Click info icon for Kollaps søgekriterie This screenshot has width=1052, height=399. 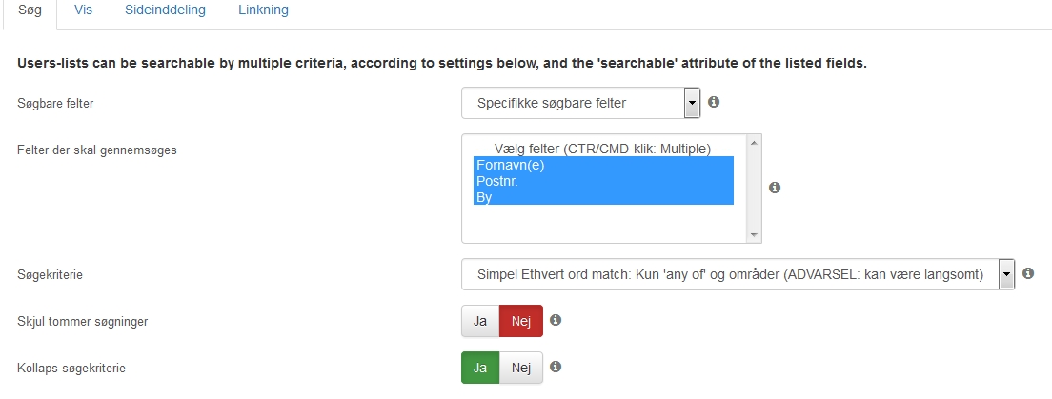(x=556, y=367)
